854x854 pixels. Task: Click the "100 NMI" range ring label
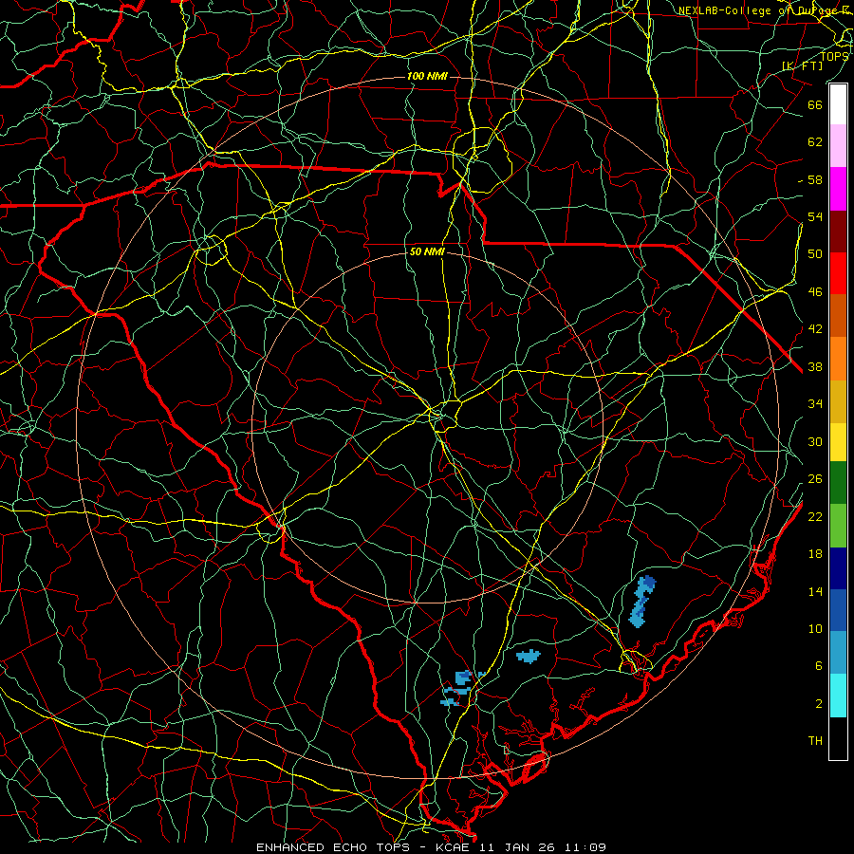point(427,76)
